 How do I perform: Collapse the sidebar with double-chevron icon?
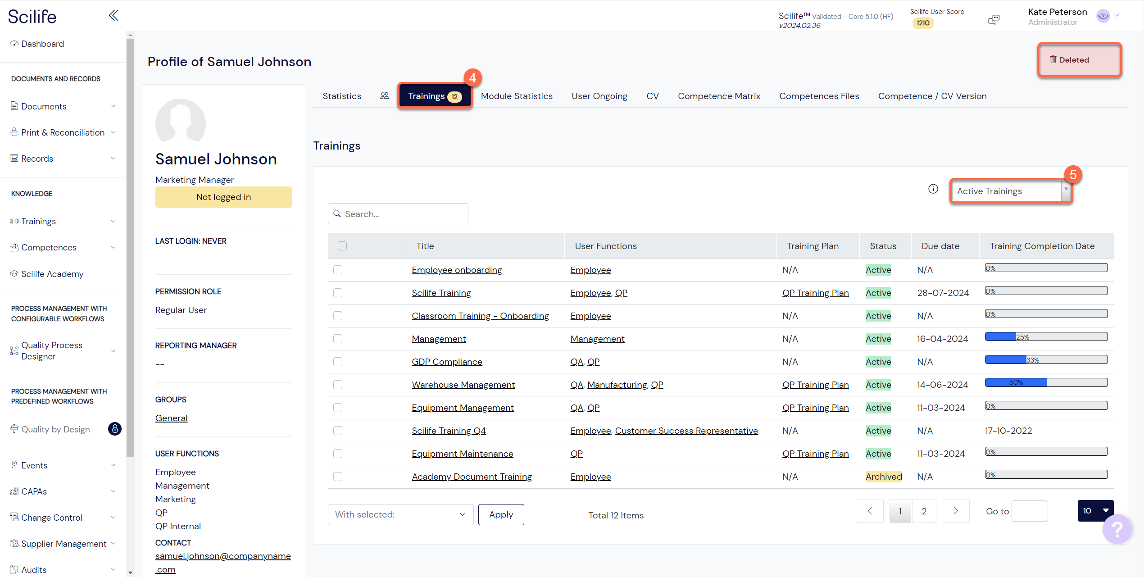click(113, 16)
